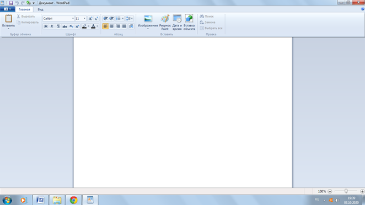Click the green checkmark quick access icon
The image size is (365, 205).
29,3
